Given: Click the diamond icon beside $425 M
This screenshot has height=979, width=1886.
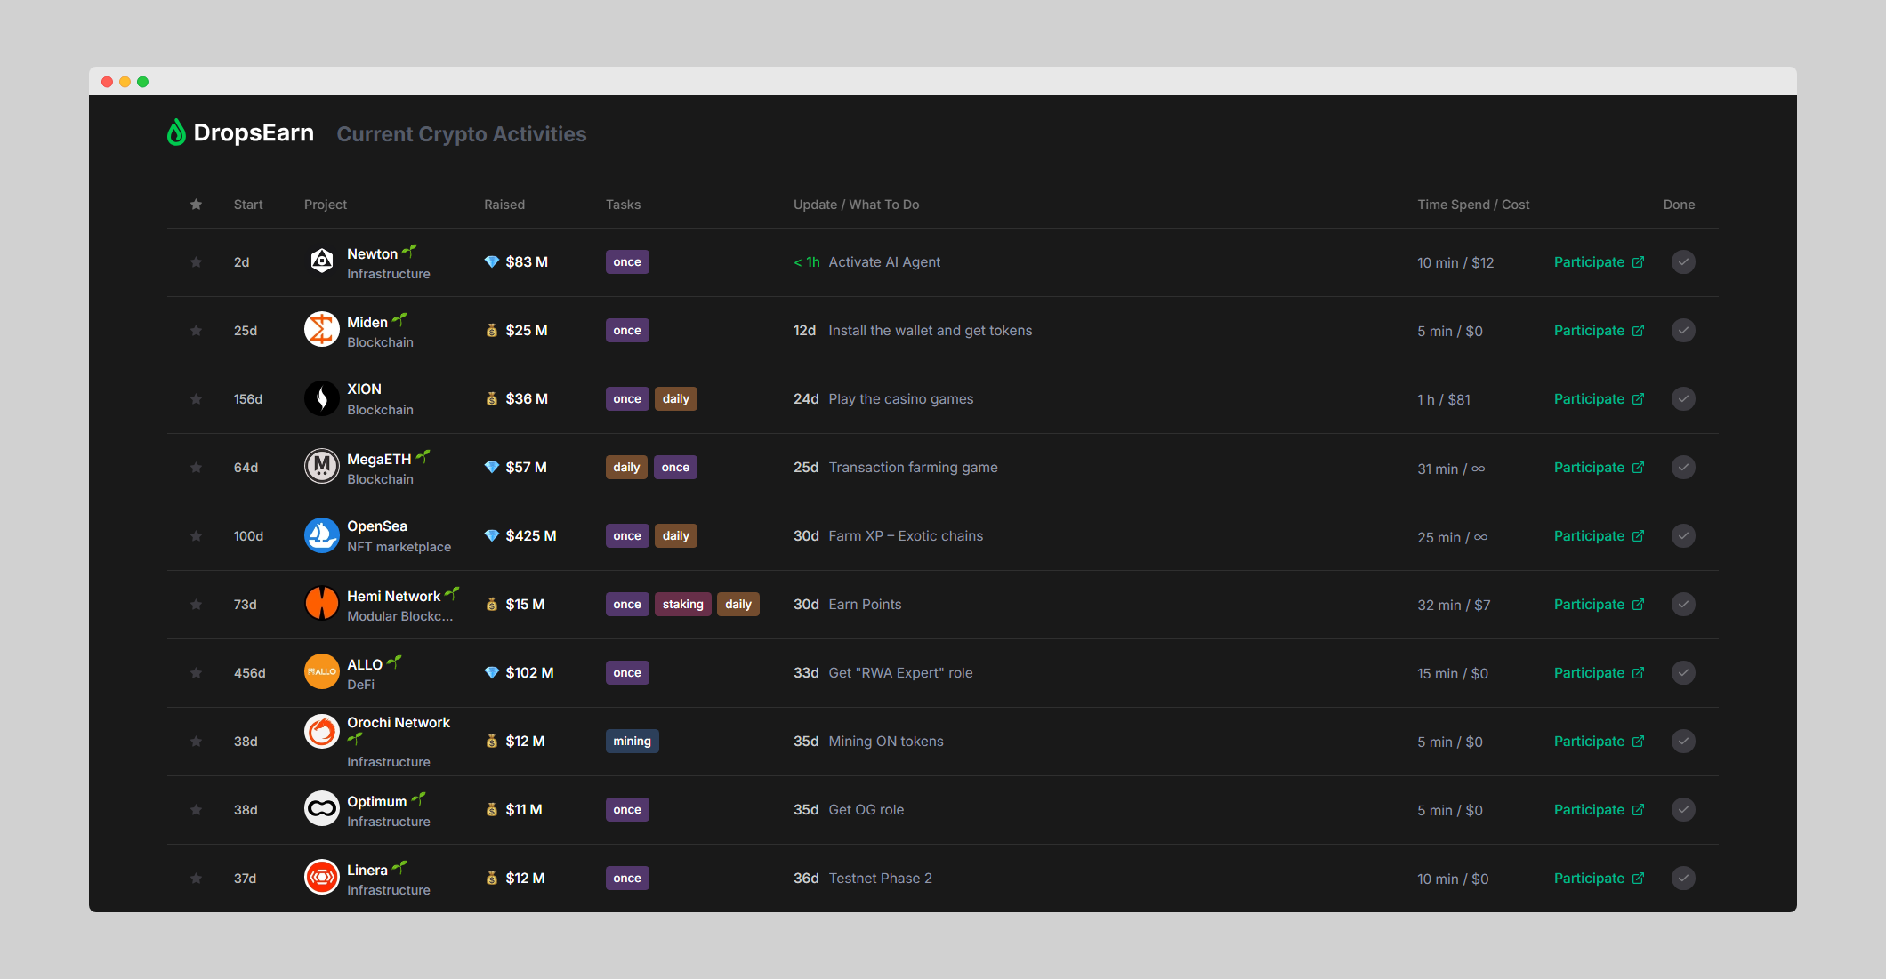Looking at the screenshot, I should [x=491, y=535].
